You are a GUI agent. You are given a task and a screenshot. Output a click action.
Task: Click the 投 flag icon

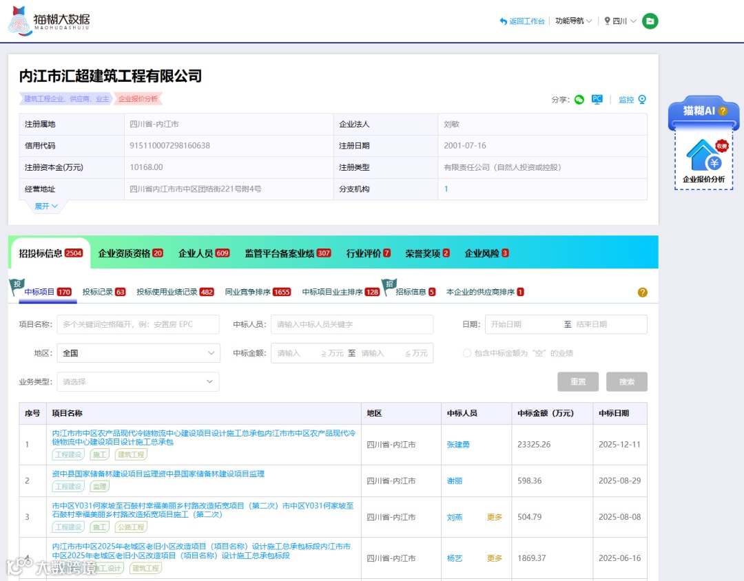click(x=17, y=286)
